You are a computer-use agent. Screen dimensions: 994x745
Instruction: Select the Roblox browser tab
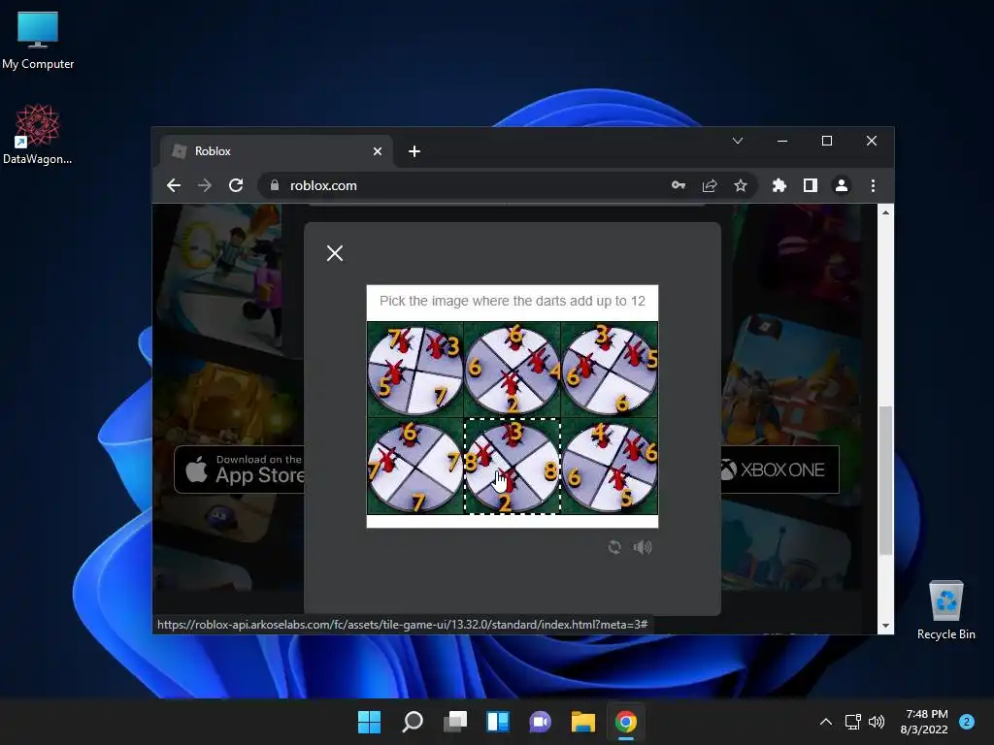(277, 151)
